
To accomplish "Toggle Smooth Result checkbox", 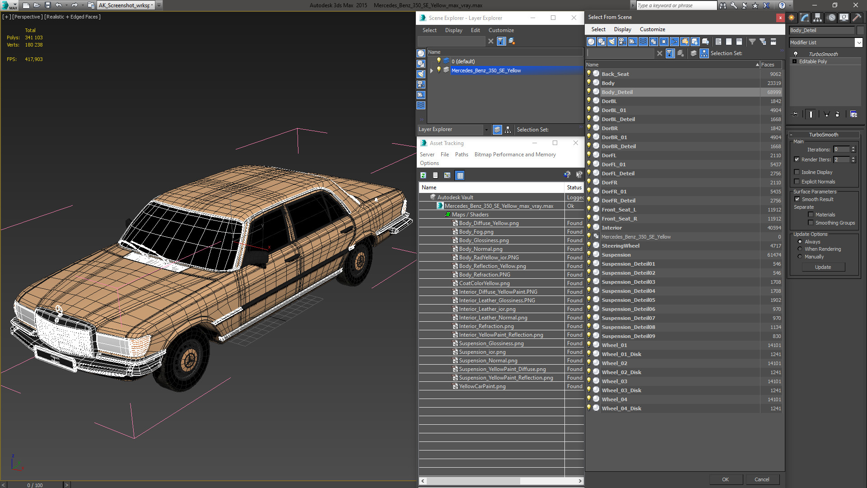I will tap(797, 199).
